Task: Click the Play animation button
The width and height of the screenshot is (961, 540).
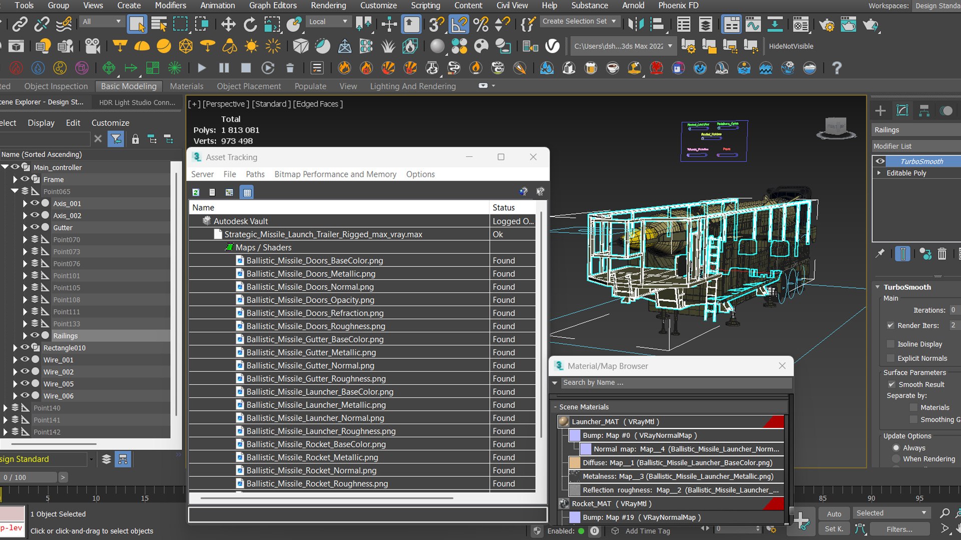Action: pos(202,67)
